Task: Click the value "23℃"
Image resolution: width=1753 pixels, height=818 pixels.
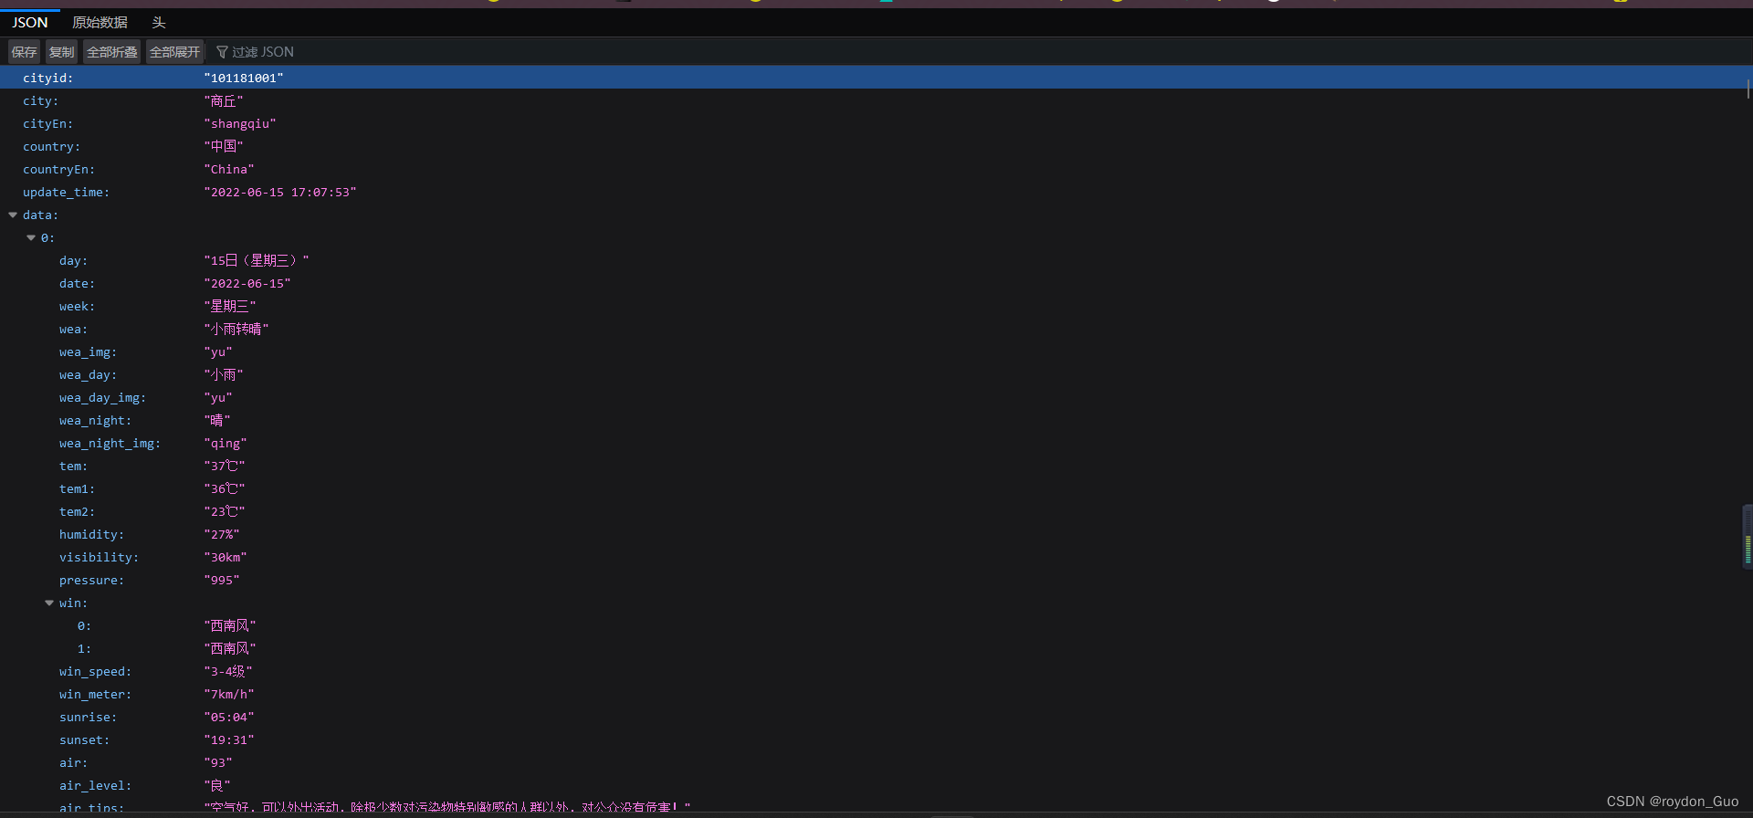Action: 225,511
